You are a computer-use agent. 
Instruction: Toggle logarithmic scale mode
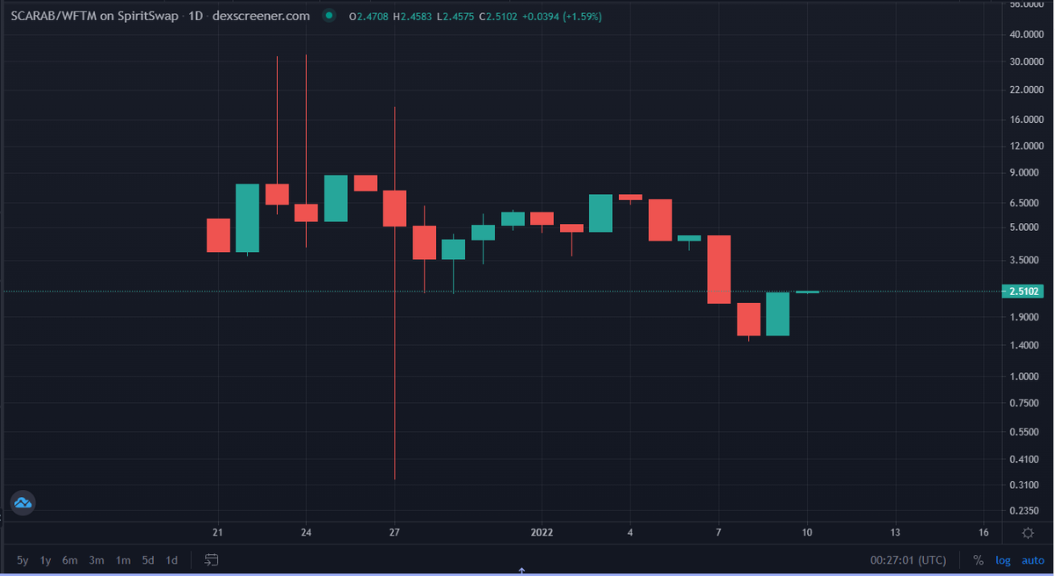pos(1003,559)
